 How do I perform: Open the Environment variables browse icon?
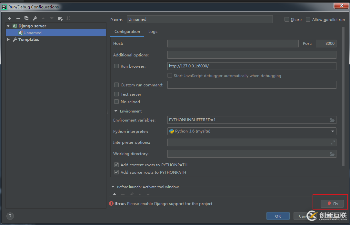[x=332, y=120]
